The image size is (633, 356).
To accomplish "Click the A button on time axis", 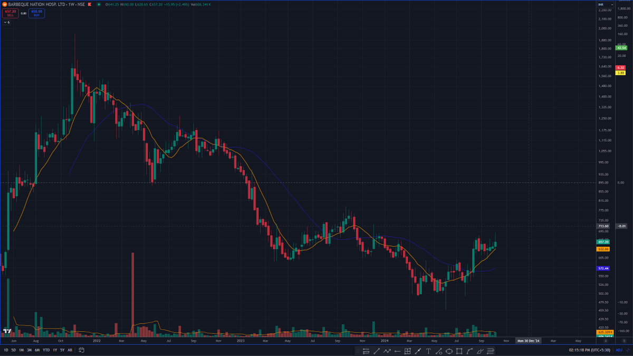I will click(606, 341).
